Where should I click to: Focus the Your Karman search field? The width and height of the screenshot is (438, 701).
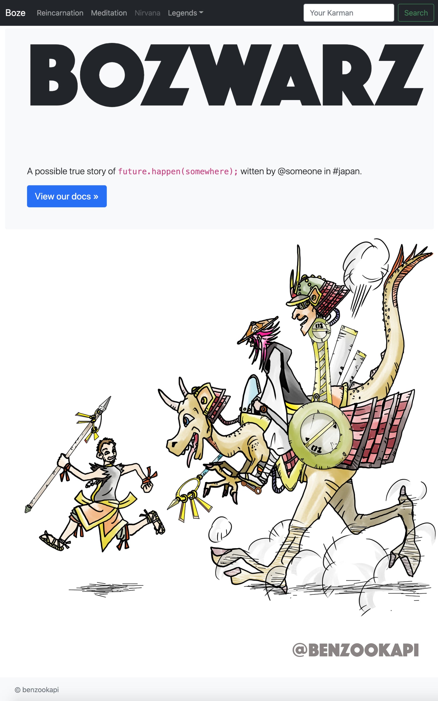[349, 13]
